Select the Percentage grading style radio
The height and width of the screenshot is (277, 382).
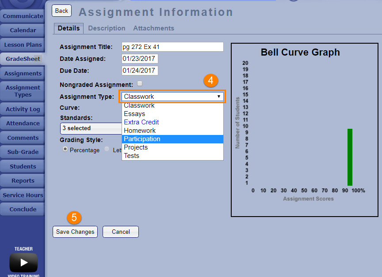point(65,150)
